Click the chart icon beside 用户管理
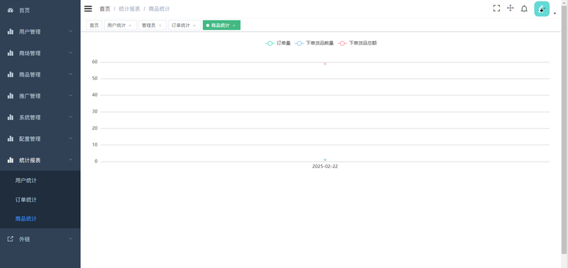This screenshot has width=568, height=268. coord(11,32)
